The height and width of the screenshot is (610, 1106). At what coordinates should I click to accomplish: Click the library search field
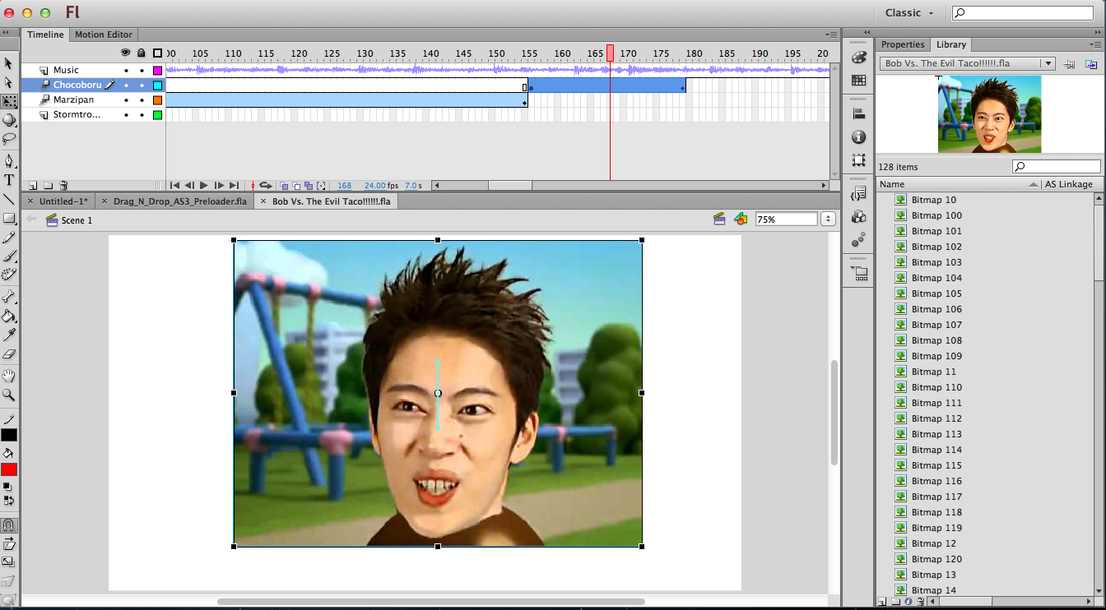coord(1057,167)
